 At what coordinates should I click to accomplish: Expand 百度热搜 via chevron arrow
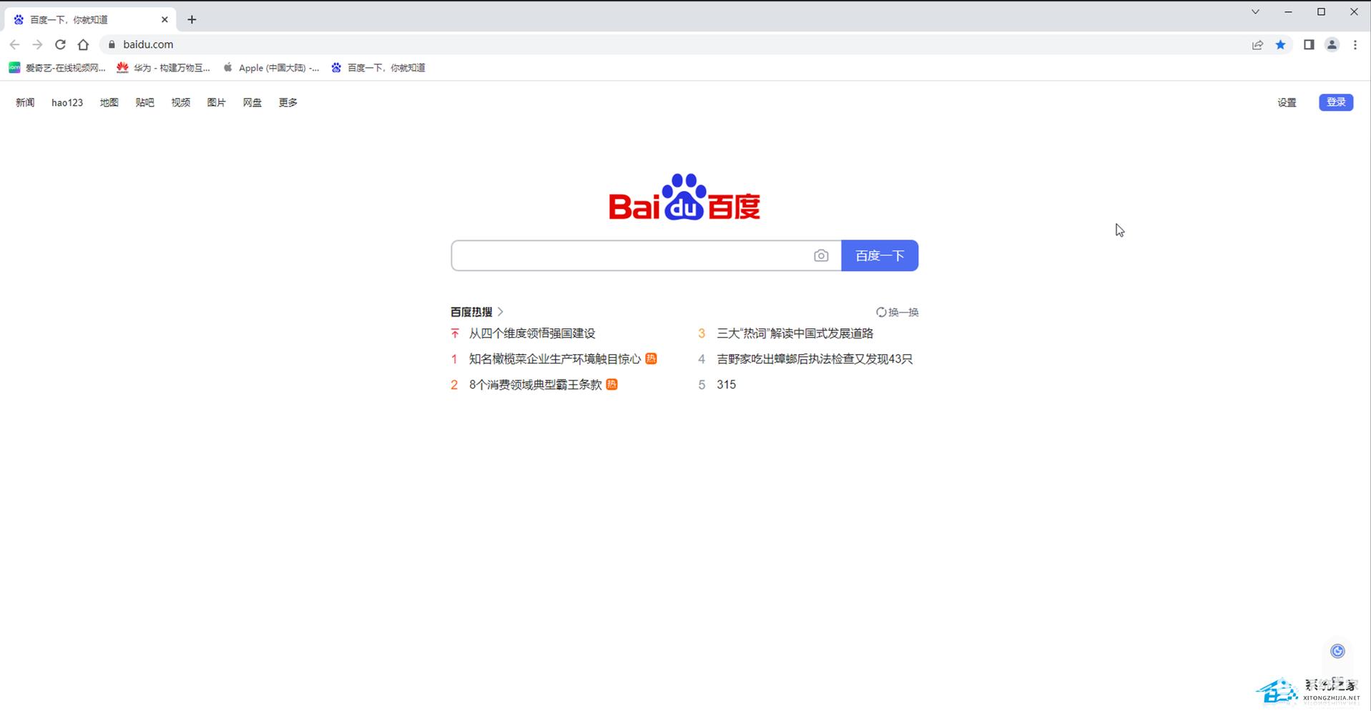tap(501, 312)
